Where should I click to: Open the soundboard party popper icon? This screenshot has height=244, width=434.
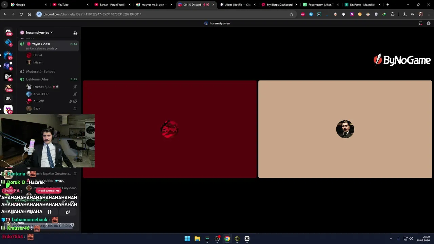[68, 212]
